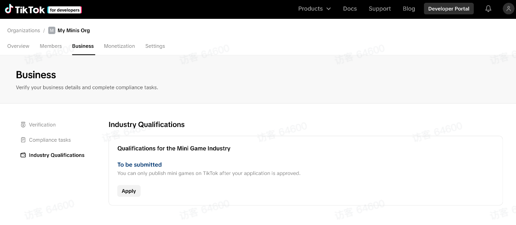Viewport: 516px width, 225px height.
Task: Click the Compliance tasks clipboard icon
Action: tap(23, 140)
